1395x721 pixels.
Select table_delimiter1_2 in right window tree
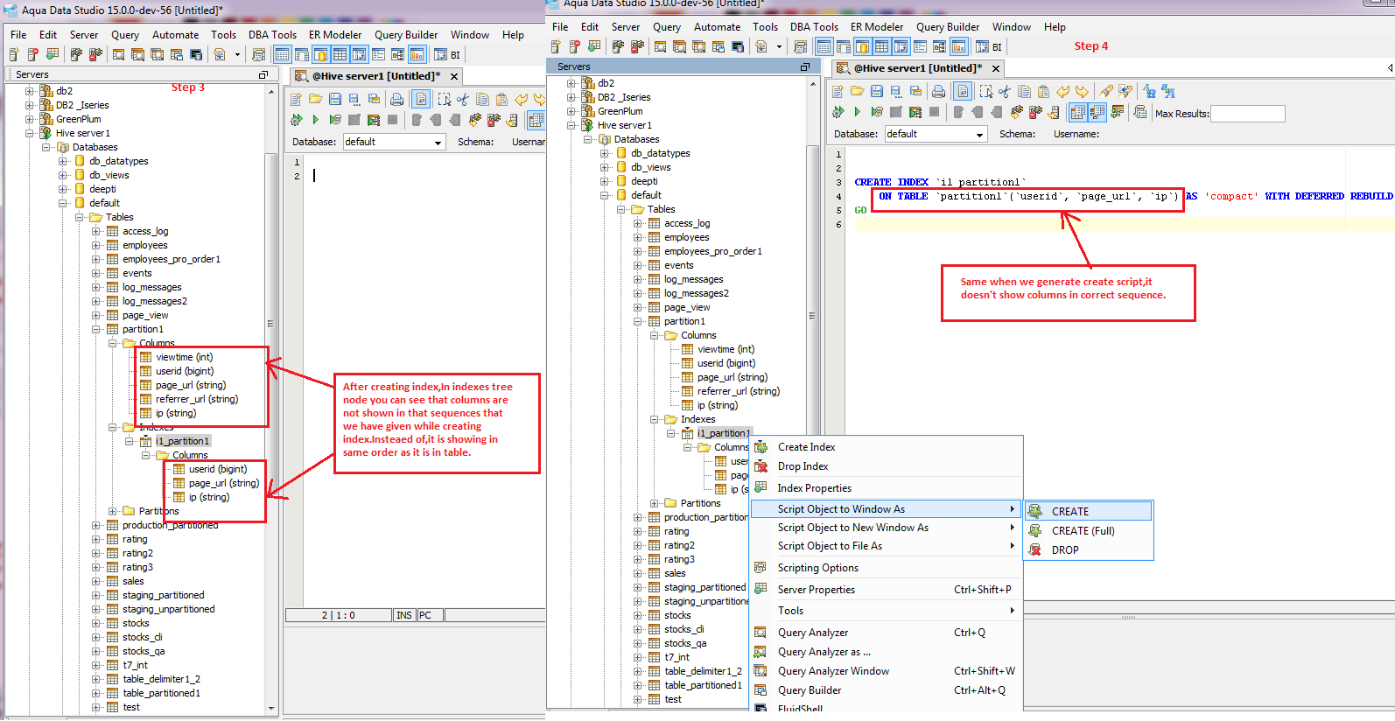point(703,671)
